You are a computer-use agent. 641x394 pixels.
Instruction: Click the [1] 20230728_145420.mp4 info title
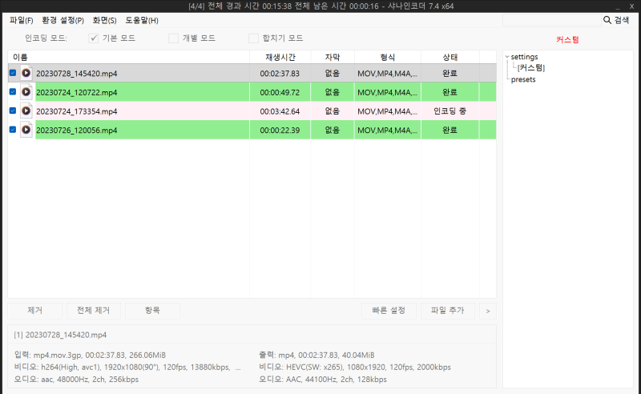click(x=60, y=335)
